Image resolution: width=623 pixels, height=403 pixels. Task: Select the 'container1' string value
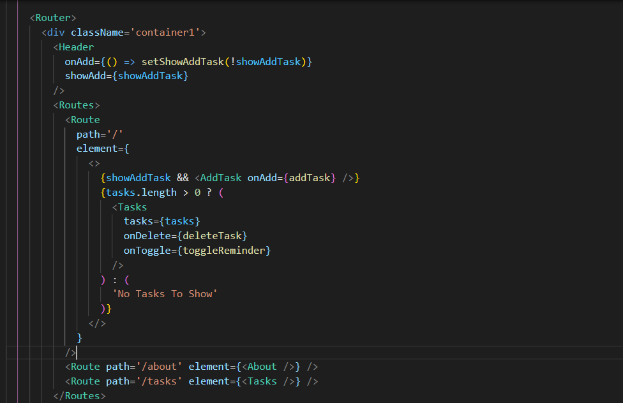[165, 33]
